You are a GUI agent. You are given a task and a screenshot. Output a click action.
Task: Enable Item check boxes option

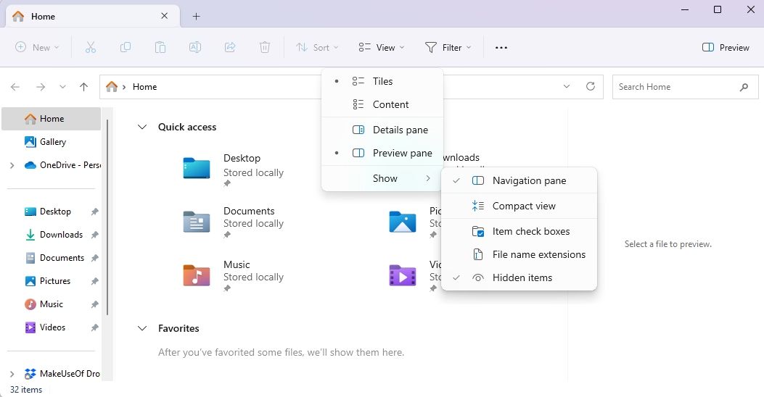(x=530, y=232)
